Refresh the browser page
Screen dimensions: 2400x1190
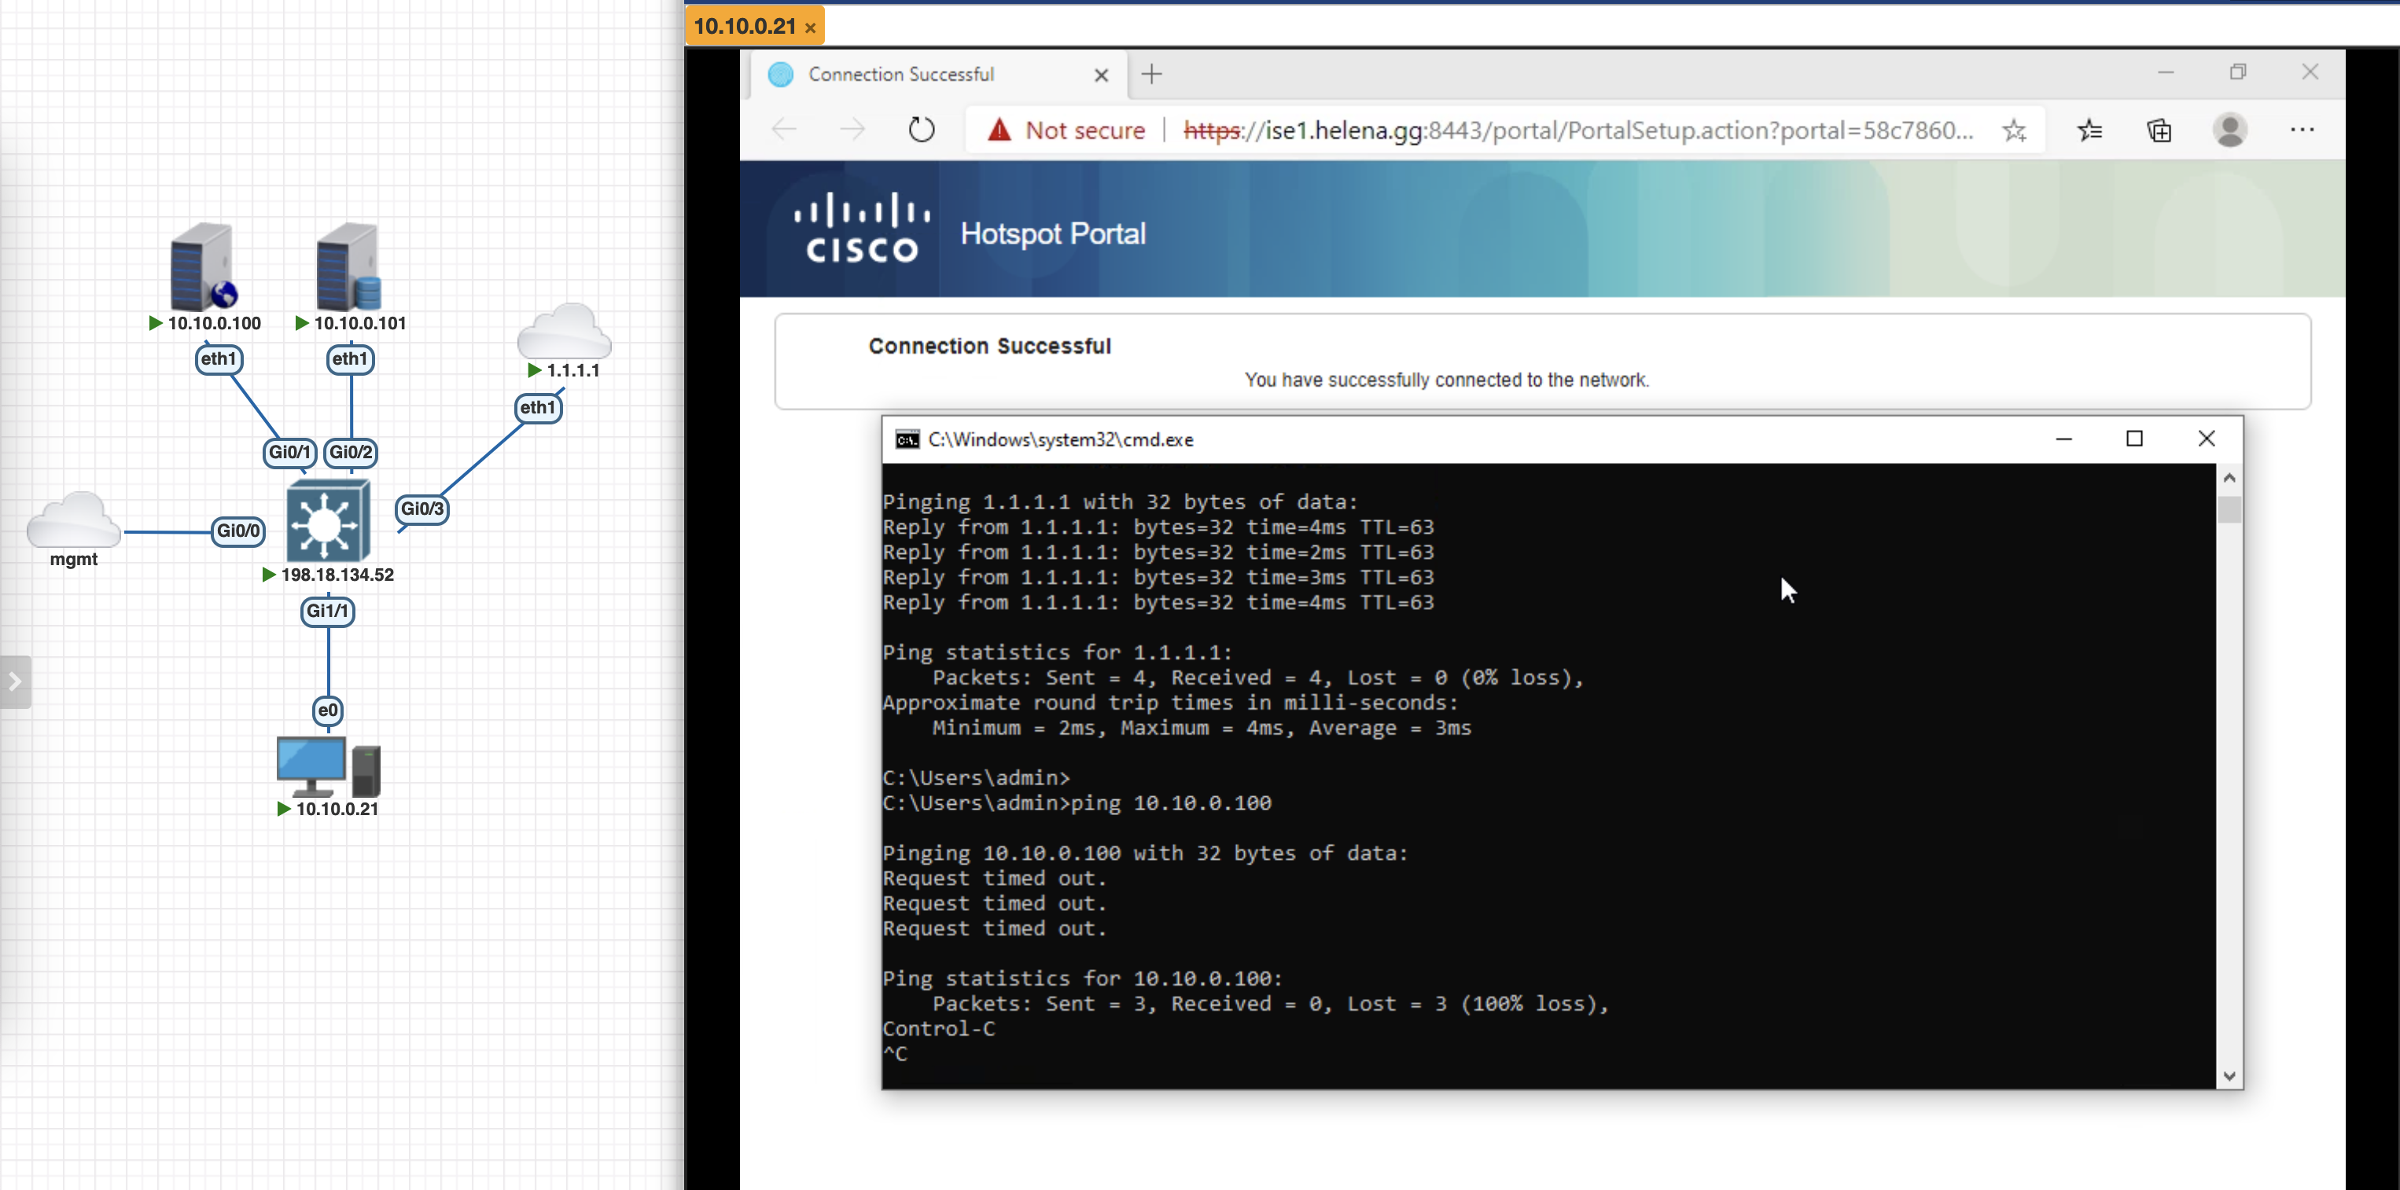(x=921, y=130)
